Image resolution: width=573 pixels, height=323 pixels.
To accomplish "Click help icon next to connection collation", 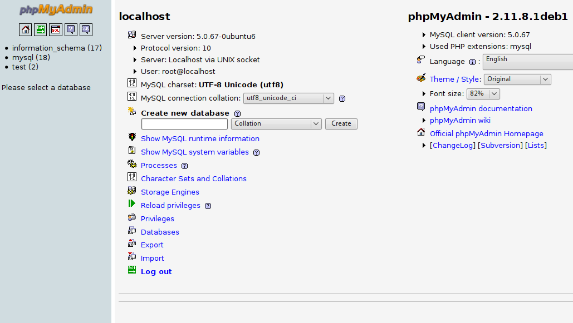I will click(342, 99).
